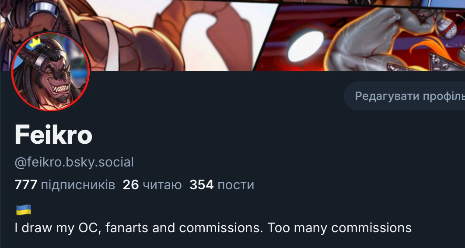Open the left banner panel with brown character

140,35
